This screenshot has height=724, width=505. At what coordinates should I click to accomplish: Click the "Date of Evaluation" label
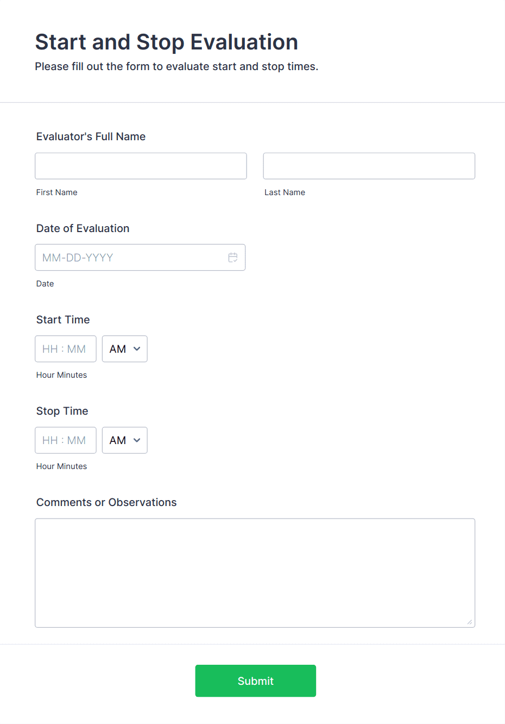click(83, 228)
